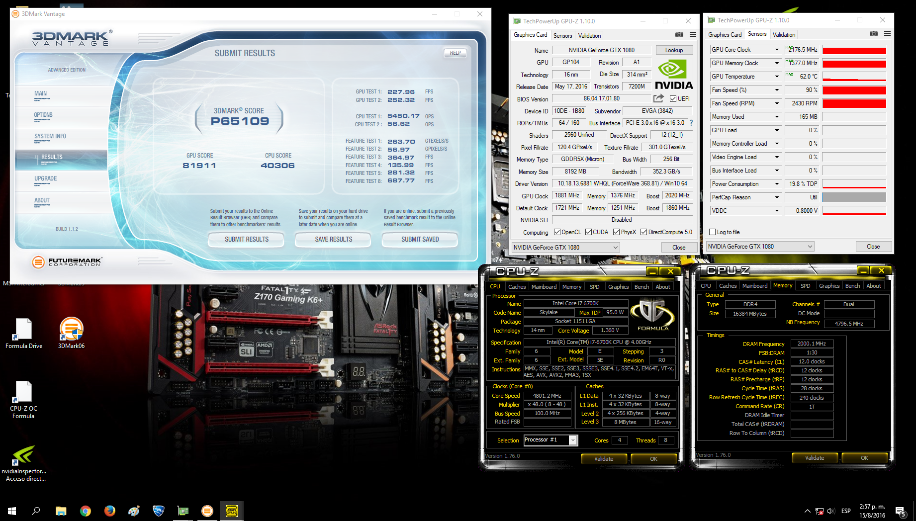The image size is (916, 521).
Task: Click the Futuremark Corporation logo
Action: 67,262
